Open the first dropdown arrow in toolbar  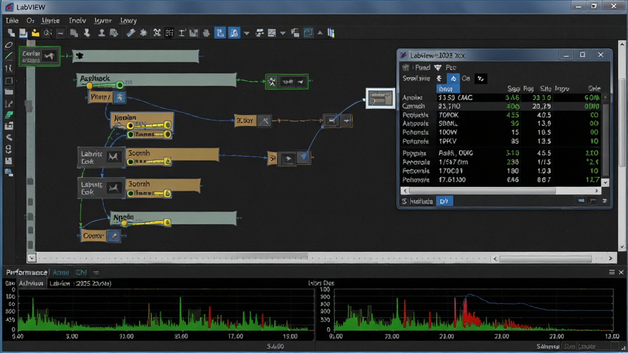[x=247, y=33]
